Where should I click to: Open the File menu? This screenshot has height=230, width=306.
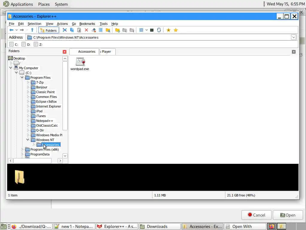(12, 24)
